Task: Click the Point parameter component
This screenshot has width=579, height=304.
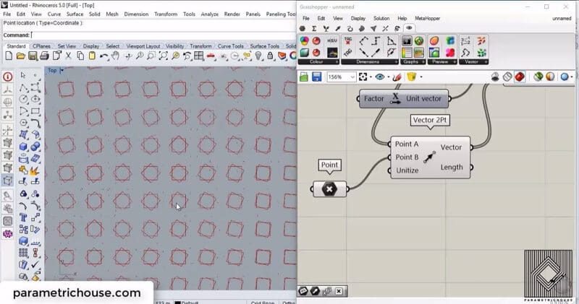Action: coord(329,189)
